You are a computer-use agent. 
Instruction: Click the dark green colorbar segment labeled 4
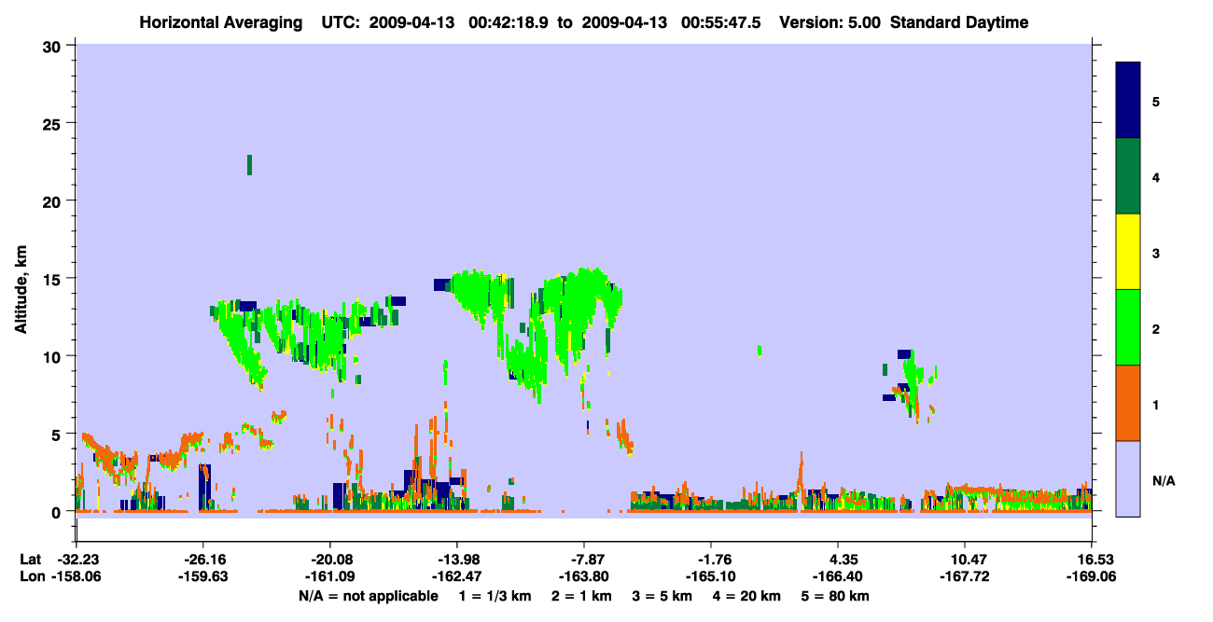1128,176
